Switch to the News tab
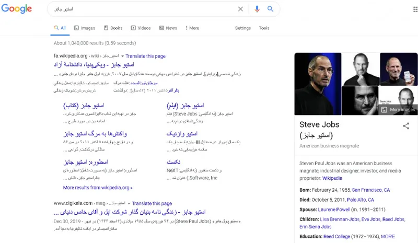The height and width of the screenshot is (243, 418). click(168, 28)
